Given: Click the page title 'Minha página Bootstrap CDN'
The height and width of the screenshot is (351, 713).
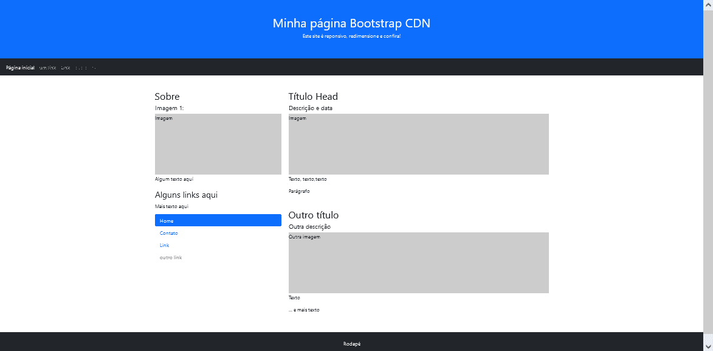Looking at the screenshot, I should (351, 23).
